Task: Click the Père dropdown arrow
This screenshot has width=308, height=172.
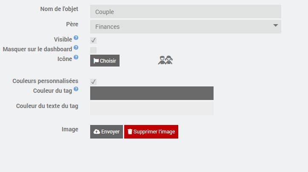Action: click(276, 25)
